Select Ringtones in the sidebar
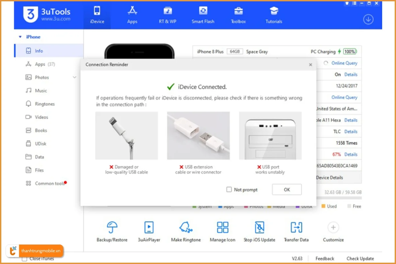 click(45, 104)
